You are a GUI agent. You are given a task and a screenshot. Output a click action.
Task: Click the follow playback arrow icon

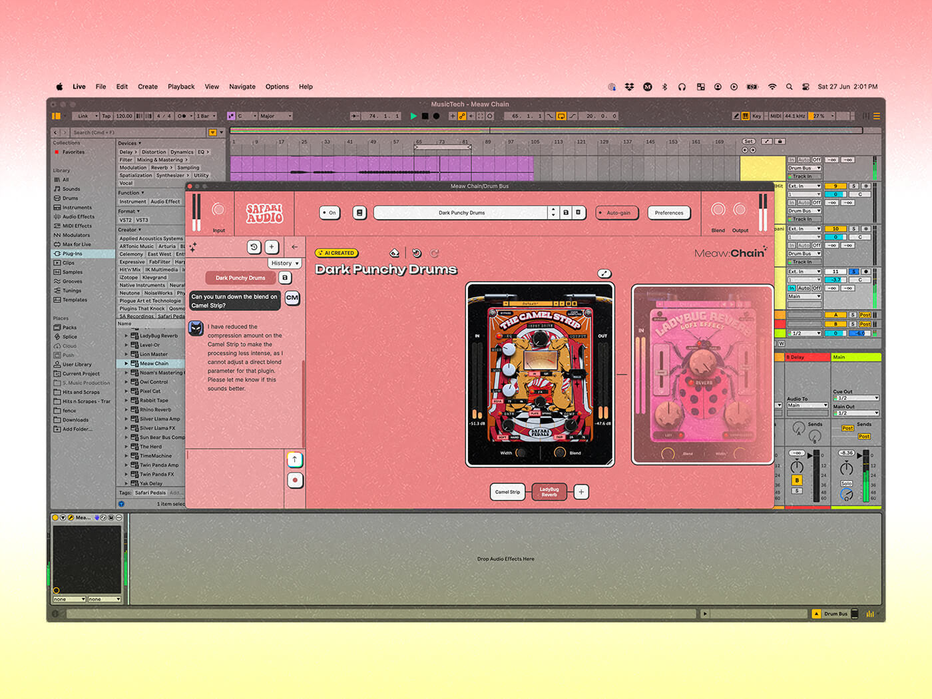coord(355,116)
